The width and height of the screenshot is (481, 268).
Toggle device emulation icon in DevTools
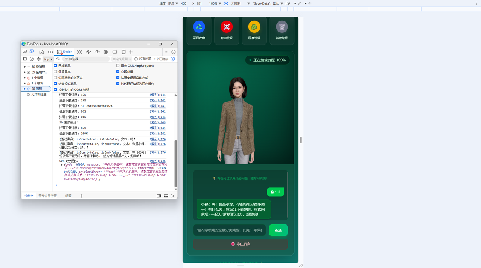point(32,52)
